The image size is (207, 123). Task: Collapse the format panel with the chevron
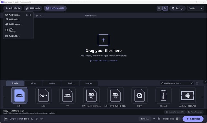pos(205,82)
